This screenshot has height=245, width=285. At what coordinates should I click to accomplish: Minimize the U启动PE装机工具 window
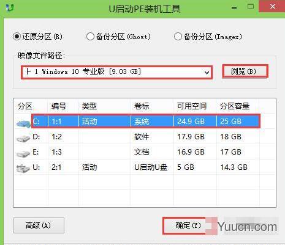(234, 8)
